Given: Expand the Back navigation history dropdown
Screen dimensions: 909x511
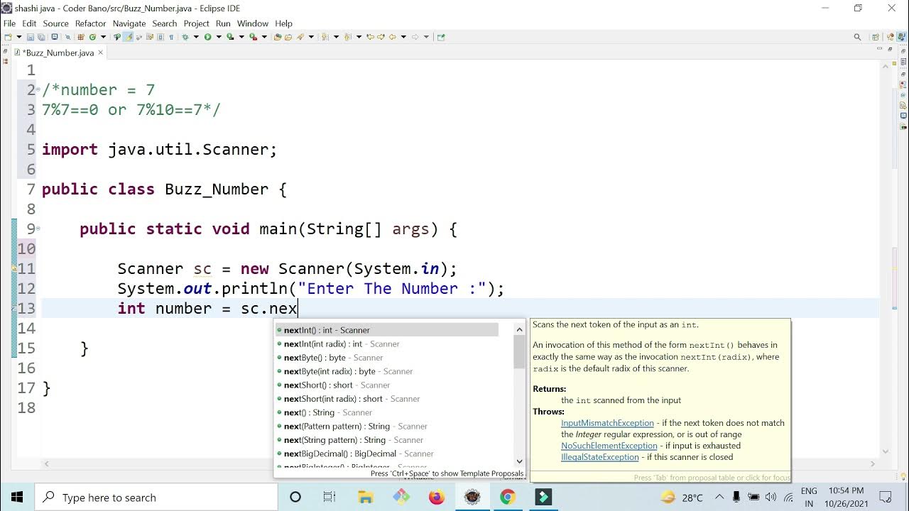Looking at the screenshot, I should click(403, 37).
